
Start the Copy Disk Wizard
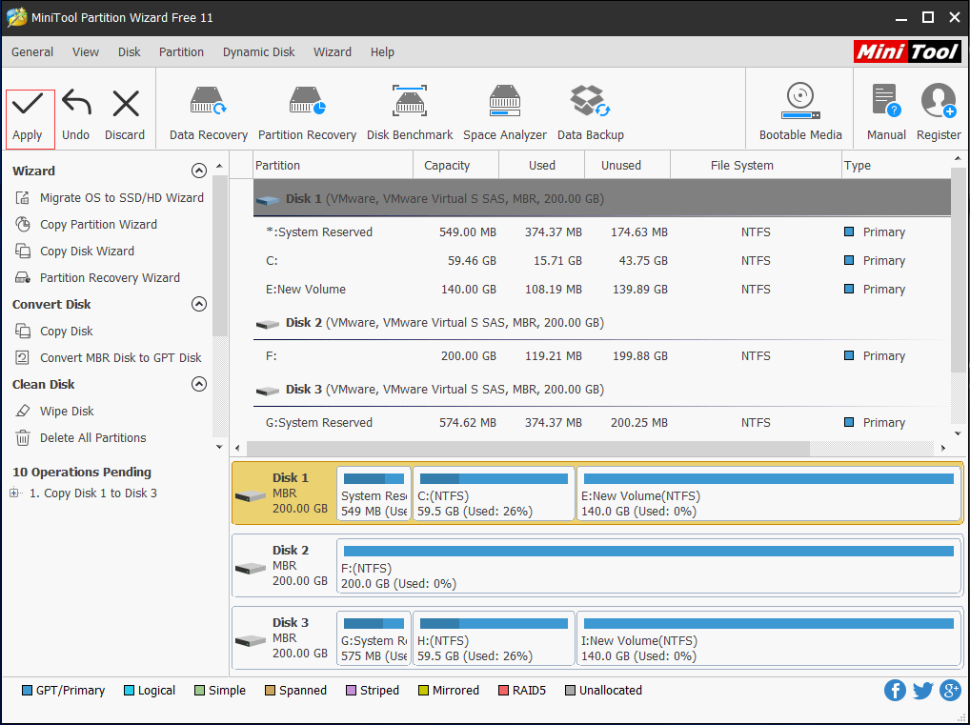(74, 252)
